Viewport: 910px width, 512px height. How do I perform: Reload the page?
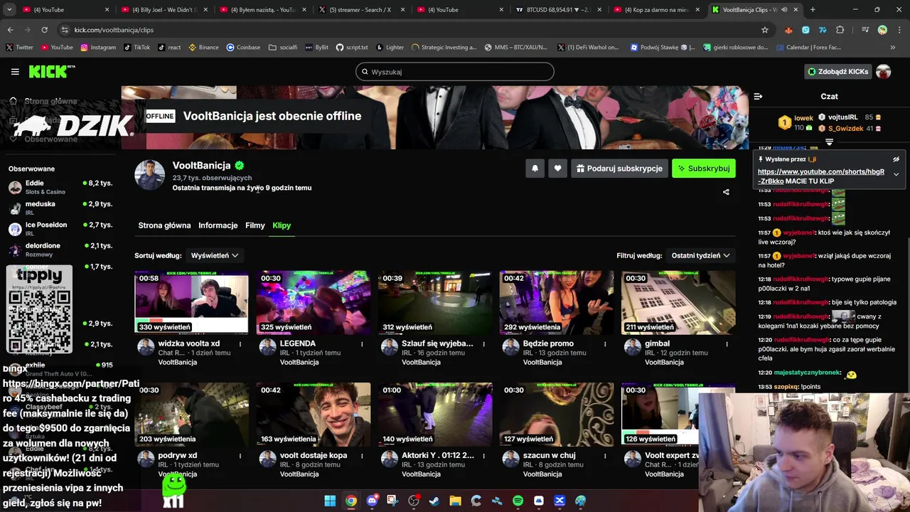pos(44,30)
